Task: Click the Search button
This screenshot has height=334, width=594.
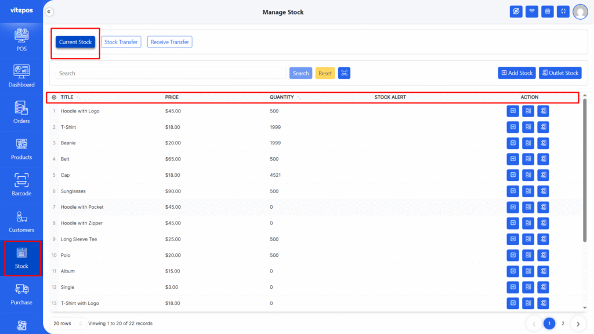Action: coord(301,73)
